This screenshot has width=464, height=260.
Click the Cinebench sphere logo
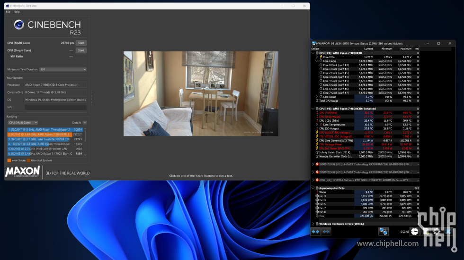(19, 25)
